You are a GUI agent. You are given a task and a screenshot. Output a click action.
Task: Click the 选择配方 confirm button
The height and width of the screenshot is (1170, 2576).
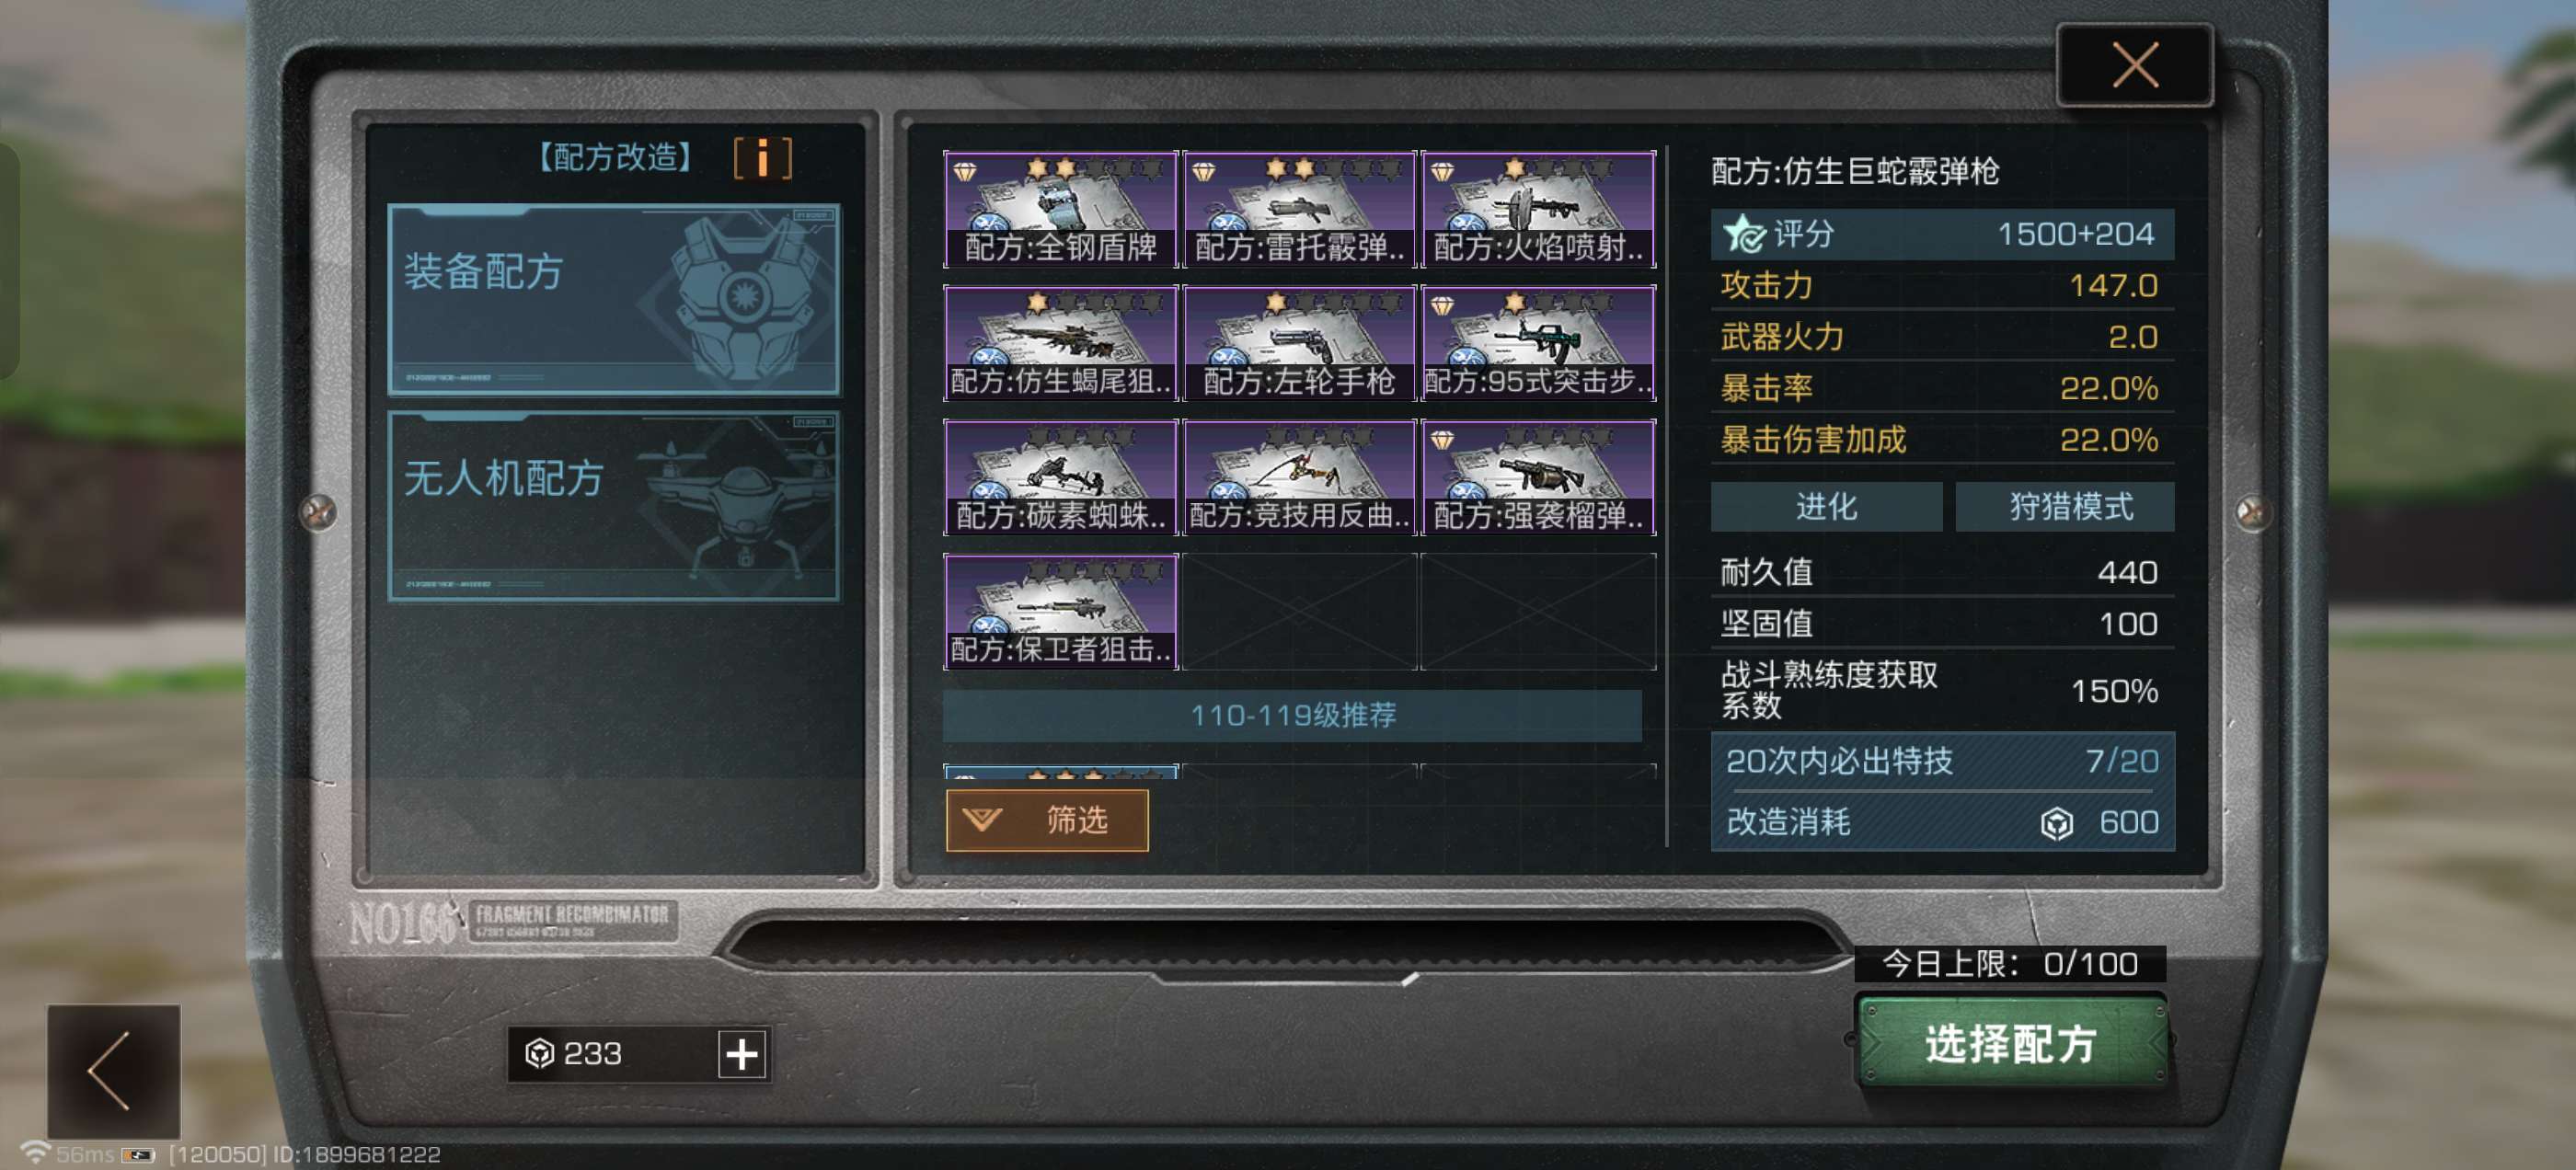pyautogui.click(x=2011, y=1043)
